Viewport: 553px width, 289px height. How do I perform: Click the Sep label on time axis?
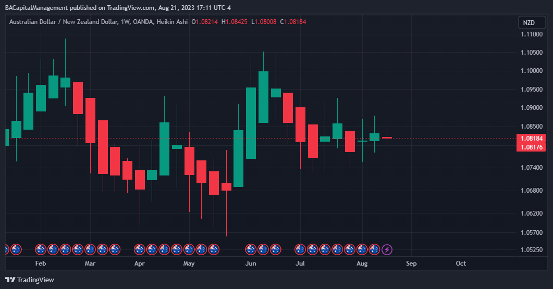(x=411, y=263)
